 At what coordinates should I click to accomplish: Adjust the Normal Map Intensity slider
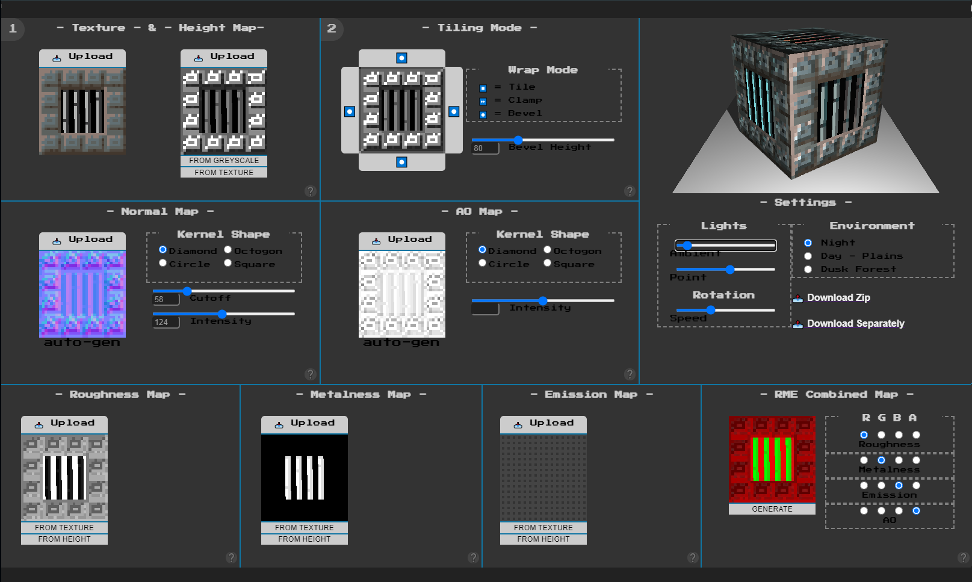(x=224, y=314)
